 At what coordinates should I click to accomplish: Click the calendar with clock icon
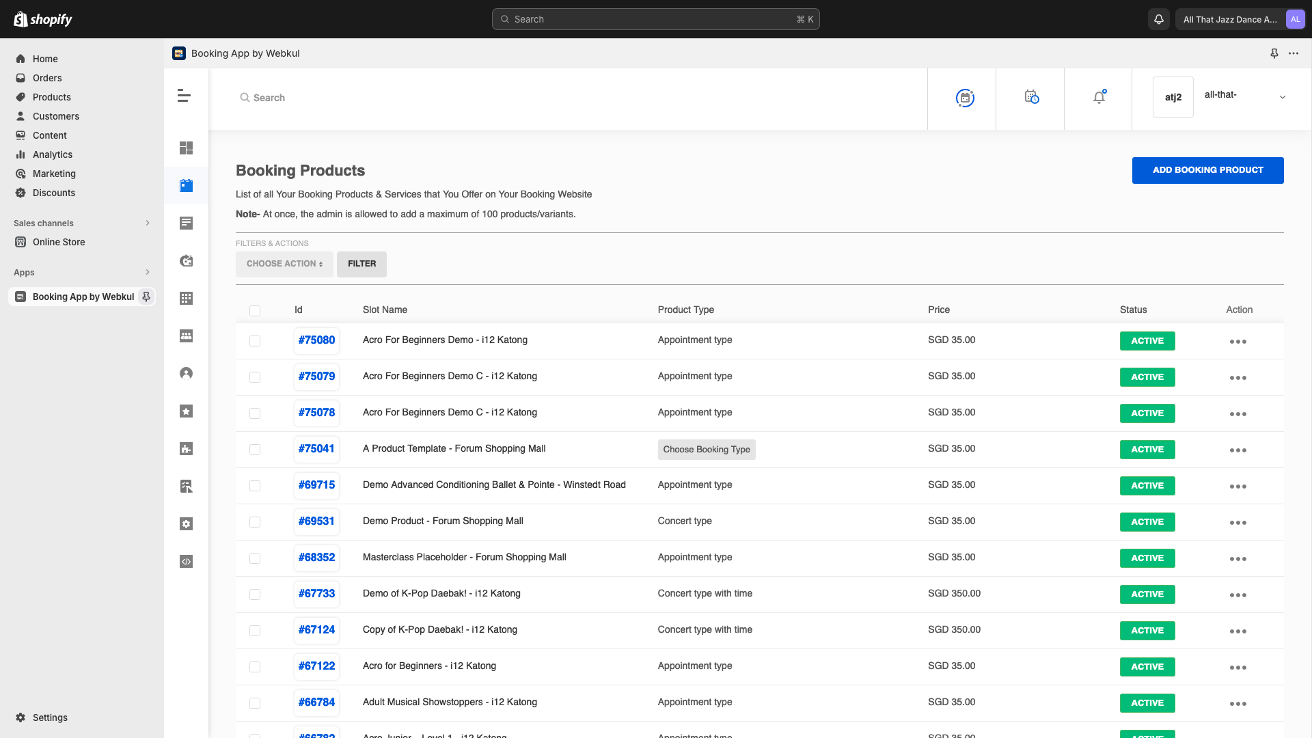click(1031, 97)
